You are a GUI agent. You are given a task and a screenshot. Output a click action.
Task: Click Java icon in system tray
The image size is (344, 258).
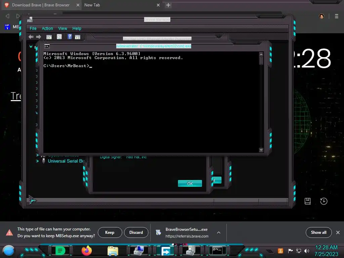pos(281,251)
